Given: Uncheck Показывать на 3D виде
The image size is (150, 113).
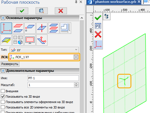Looking at the screenshot, I should [x=3, y=96].
